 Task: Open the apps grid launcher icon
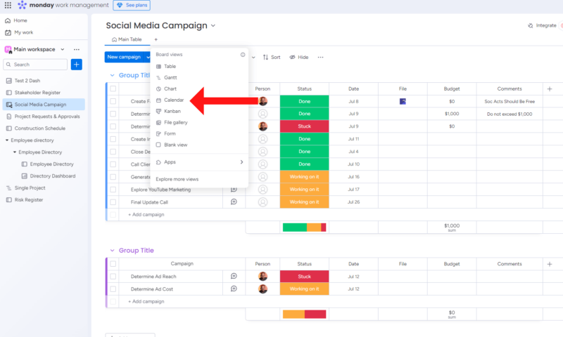(x=8, y=5)
